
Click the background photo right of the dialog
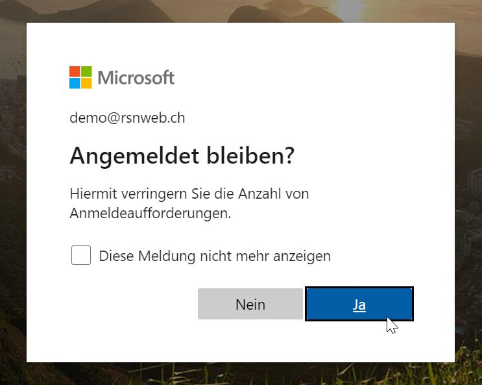[468, 195]
